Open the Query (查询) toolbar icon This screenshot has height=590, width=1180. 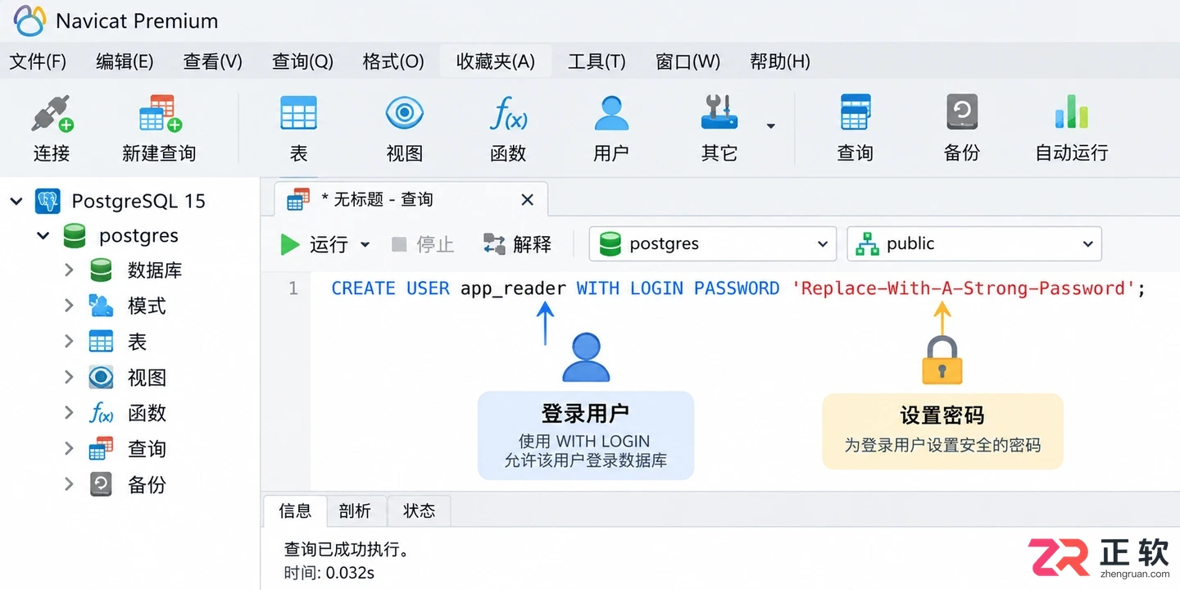[x=855, y=113]
